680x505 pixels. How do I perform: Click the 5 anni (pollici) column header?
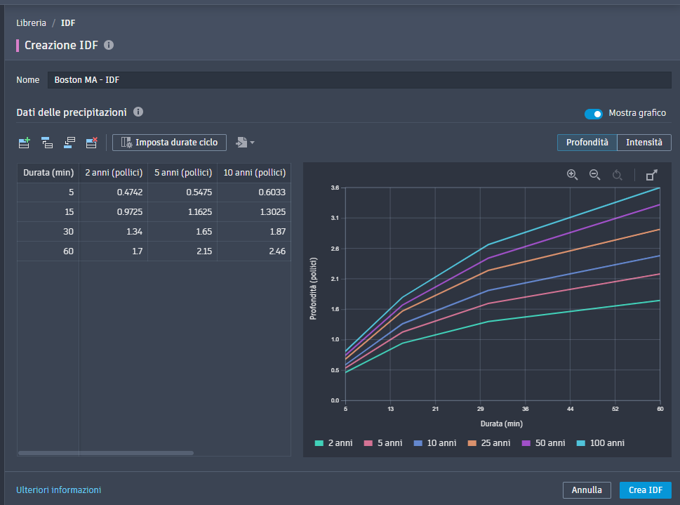tap(182, 173)
